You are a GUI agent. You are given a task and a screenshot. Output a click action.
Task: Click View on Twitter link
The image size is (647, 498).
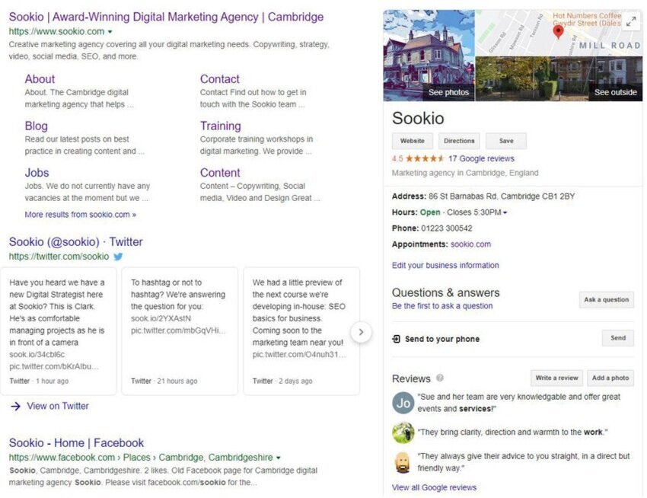click(58, 407)
